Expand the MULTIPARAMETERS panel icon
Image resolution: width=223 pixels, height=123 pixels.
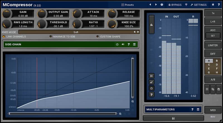click(198, 110)
